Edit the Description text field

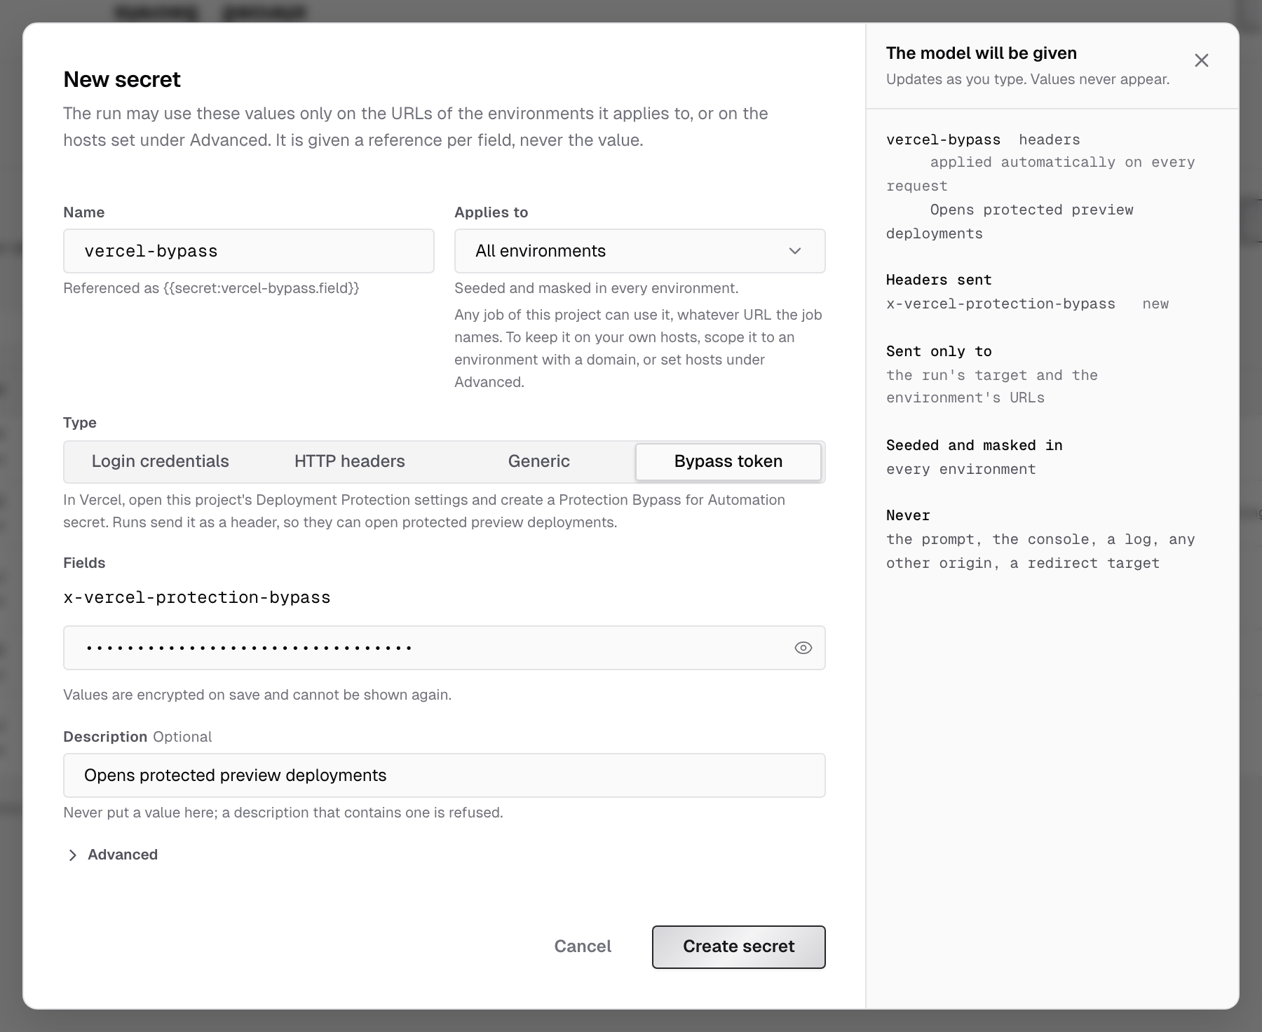(445, 775)
